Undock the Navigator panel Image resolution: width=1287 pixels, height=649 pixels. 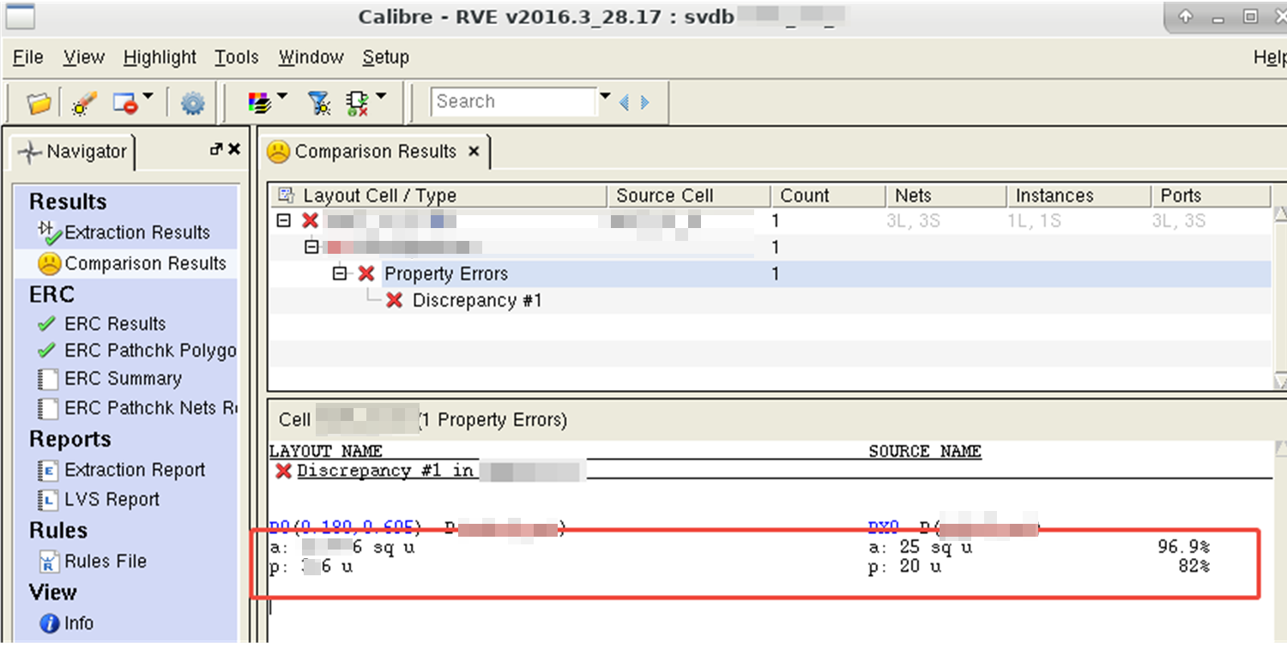coord(216,149)
